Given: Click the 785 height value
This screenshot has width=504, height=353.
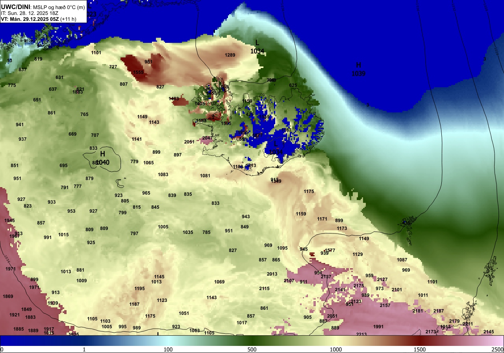Looking at the screenshot, I should (x=206, y=232).
